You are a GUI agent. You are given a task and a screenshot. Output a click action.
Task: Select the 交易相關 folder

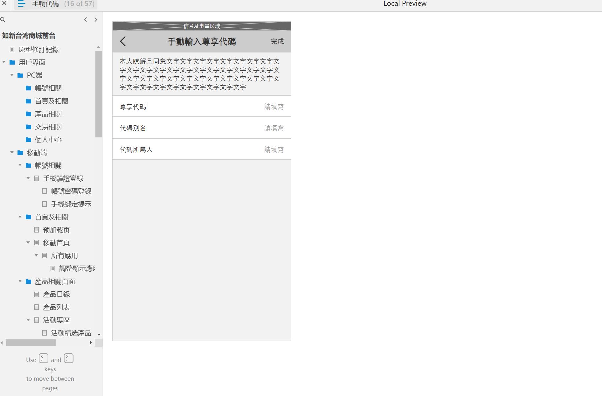click(48, 127)
